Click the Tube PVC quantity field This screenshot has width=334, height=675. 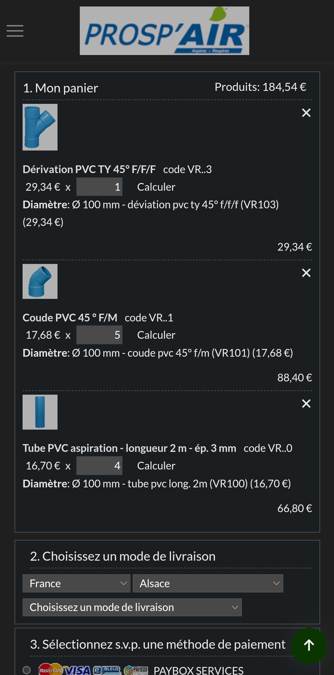coord(99,466)
